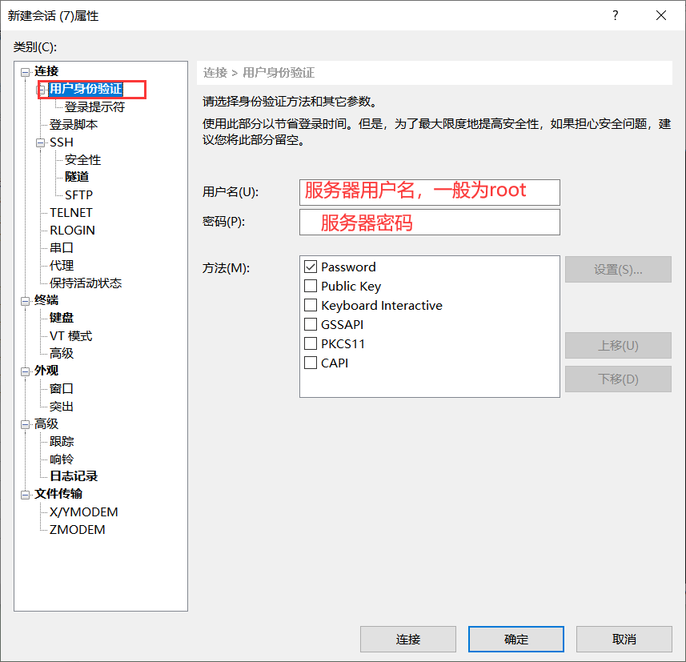Click the 连接 connect button
This screenshot has height=662, width=686.
click(408, 640)
